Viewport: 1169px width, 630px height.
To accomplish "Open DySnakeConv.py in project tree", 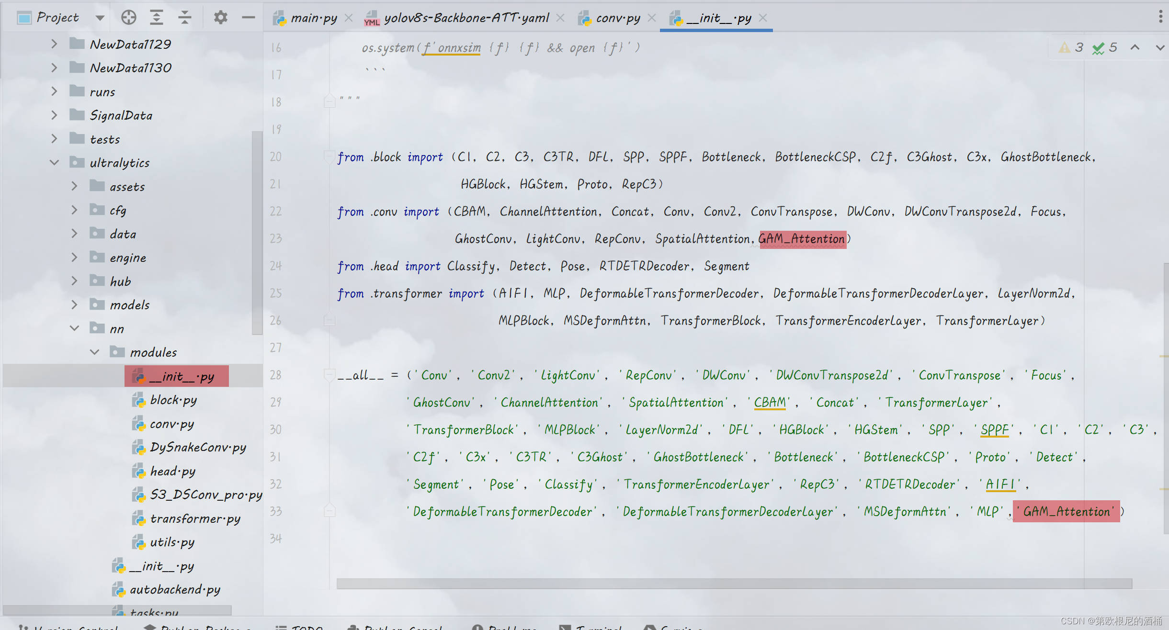I will (x=198, y=447).
